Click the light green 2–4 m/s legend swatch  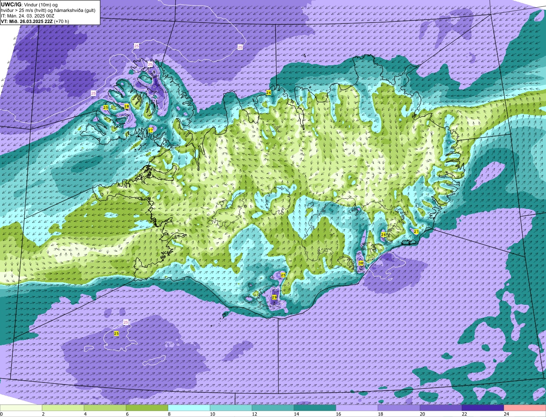pos(63,408)
